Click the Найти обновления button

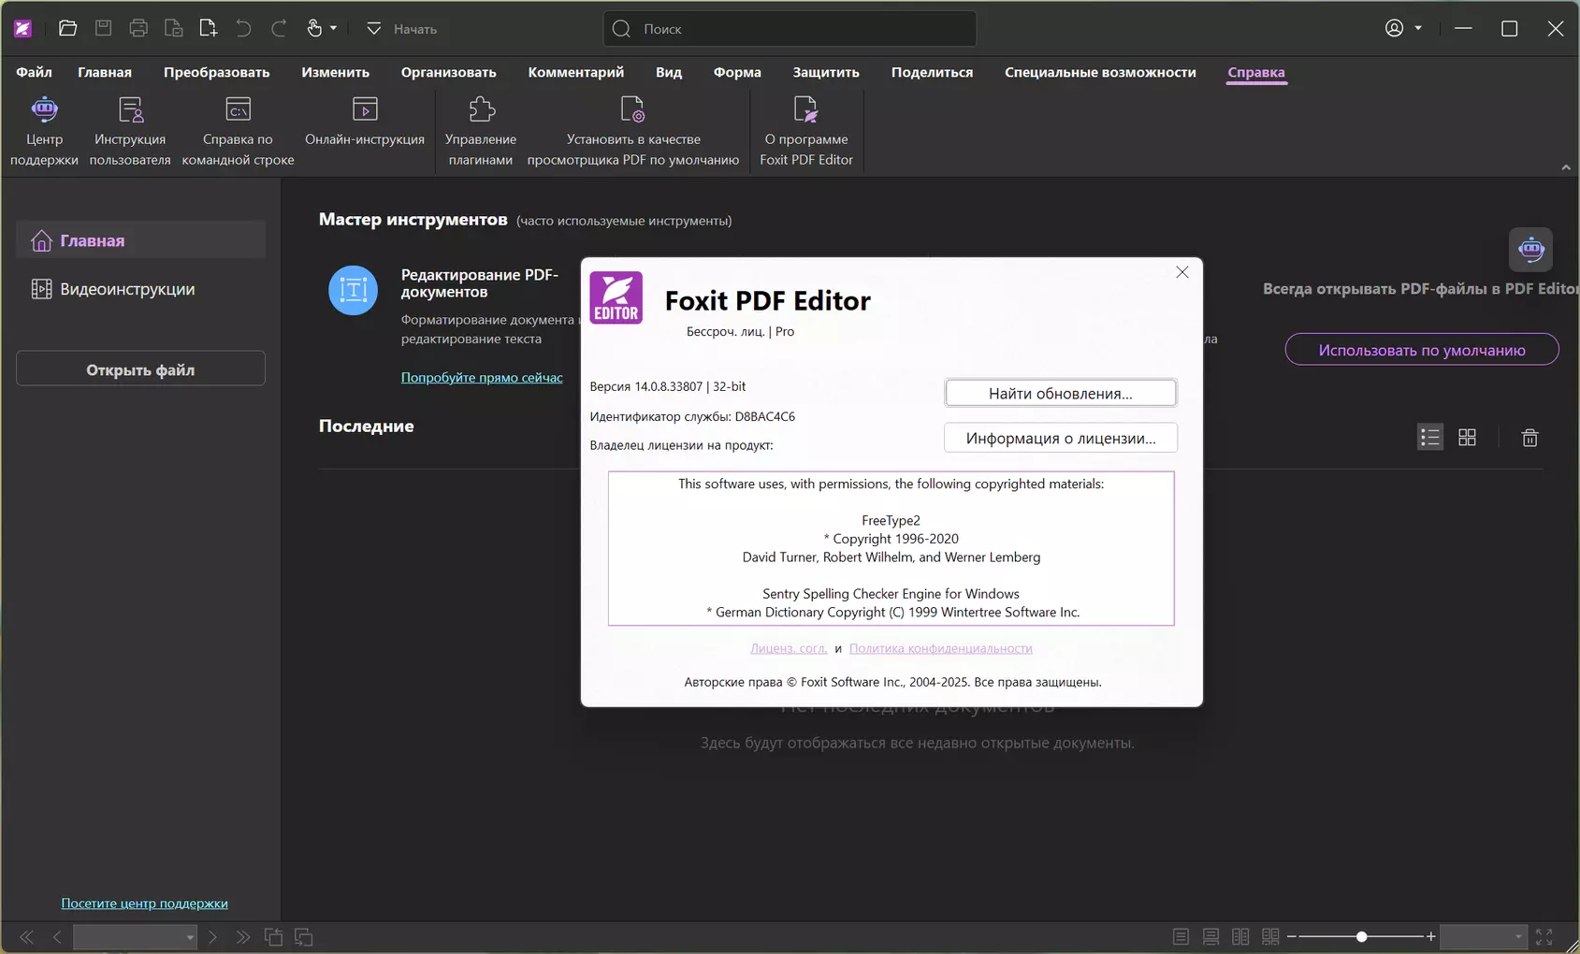[1061, 393]
